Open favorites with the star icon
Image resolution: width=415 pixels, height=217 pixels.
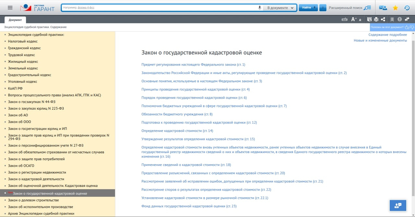pos(395,8)
